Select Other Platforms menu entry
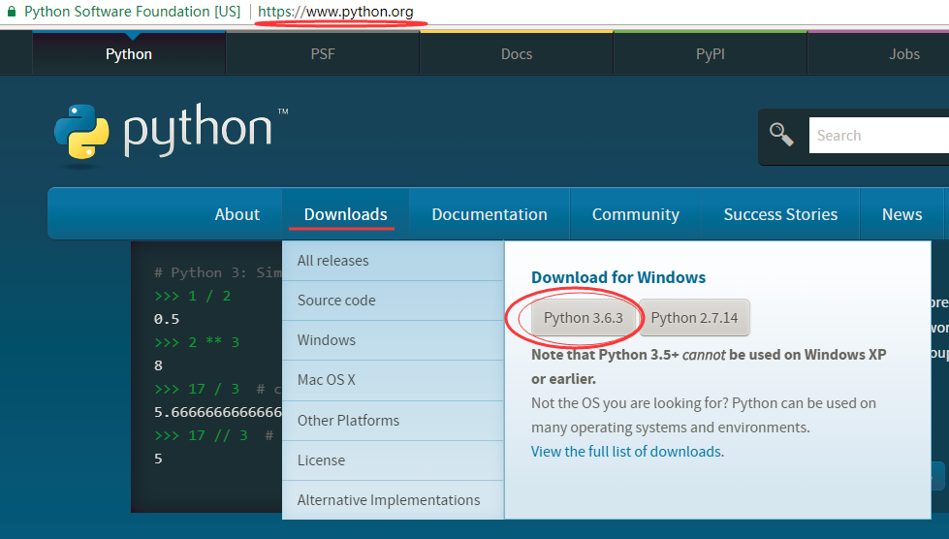This screenshot has height=539, width=949. (393, 421)
